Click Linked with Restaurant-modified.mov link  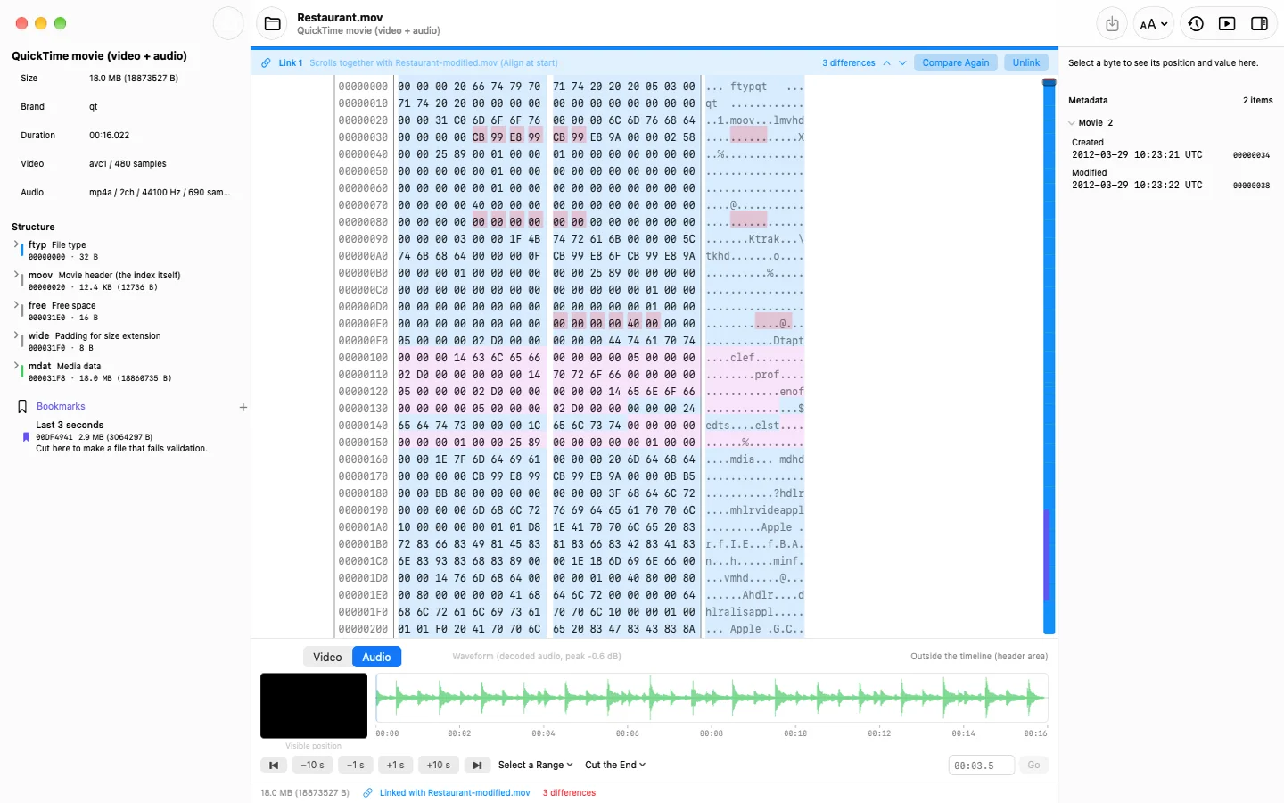coord(455,792)
